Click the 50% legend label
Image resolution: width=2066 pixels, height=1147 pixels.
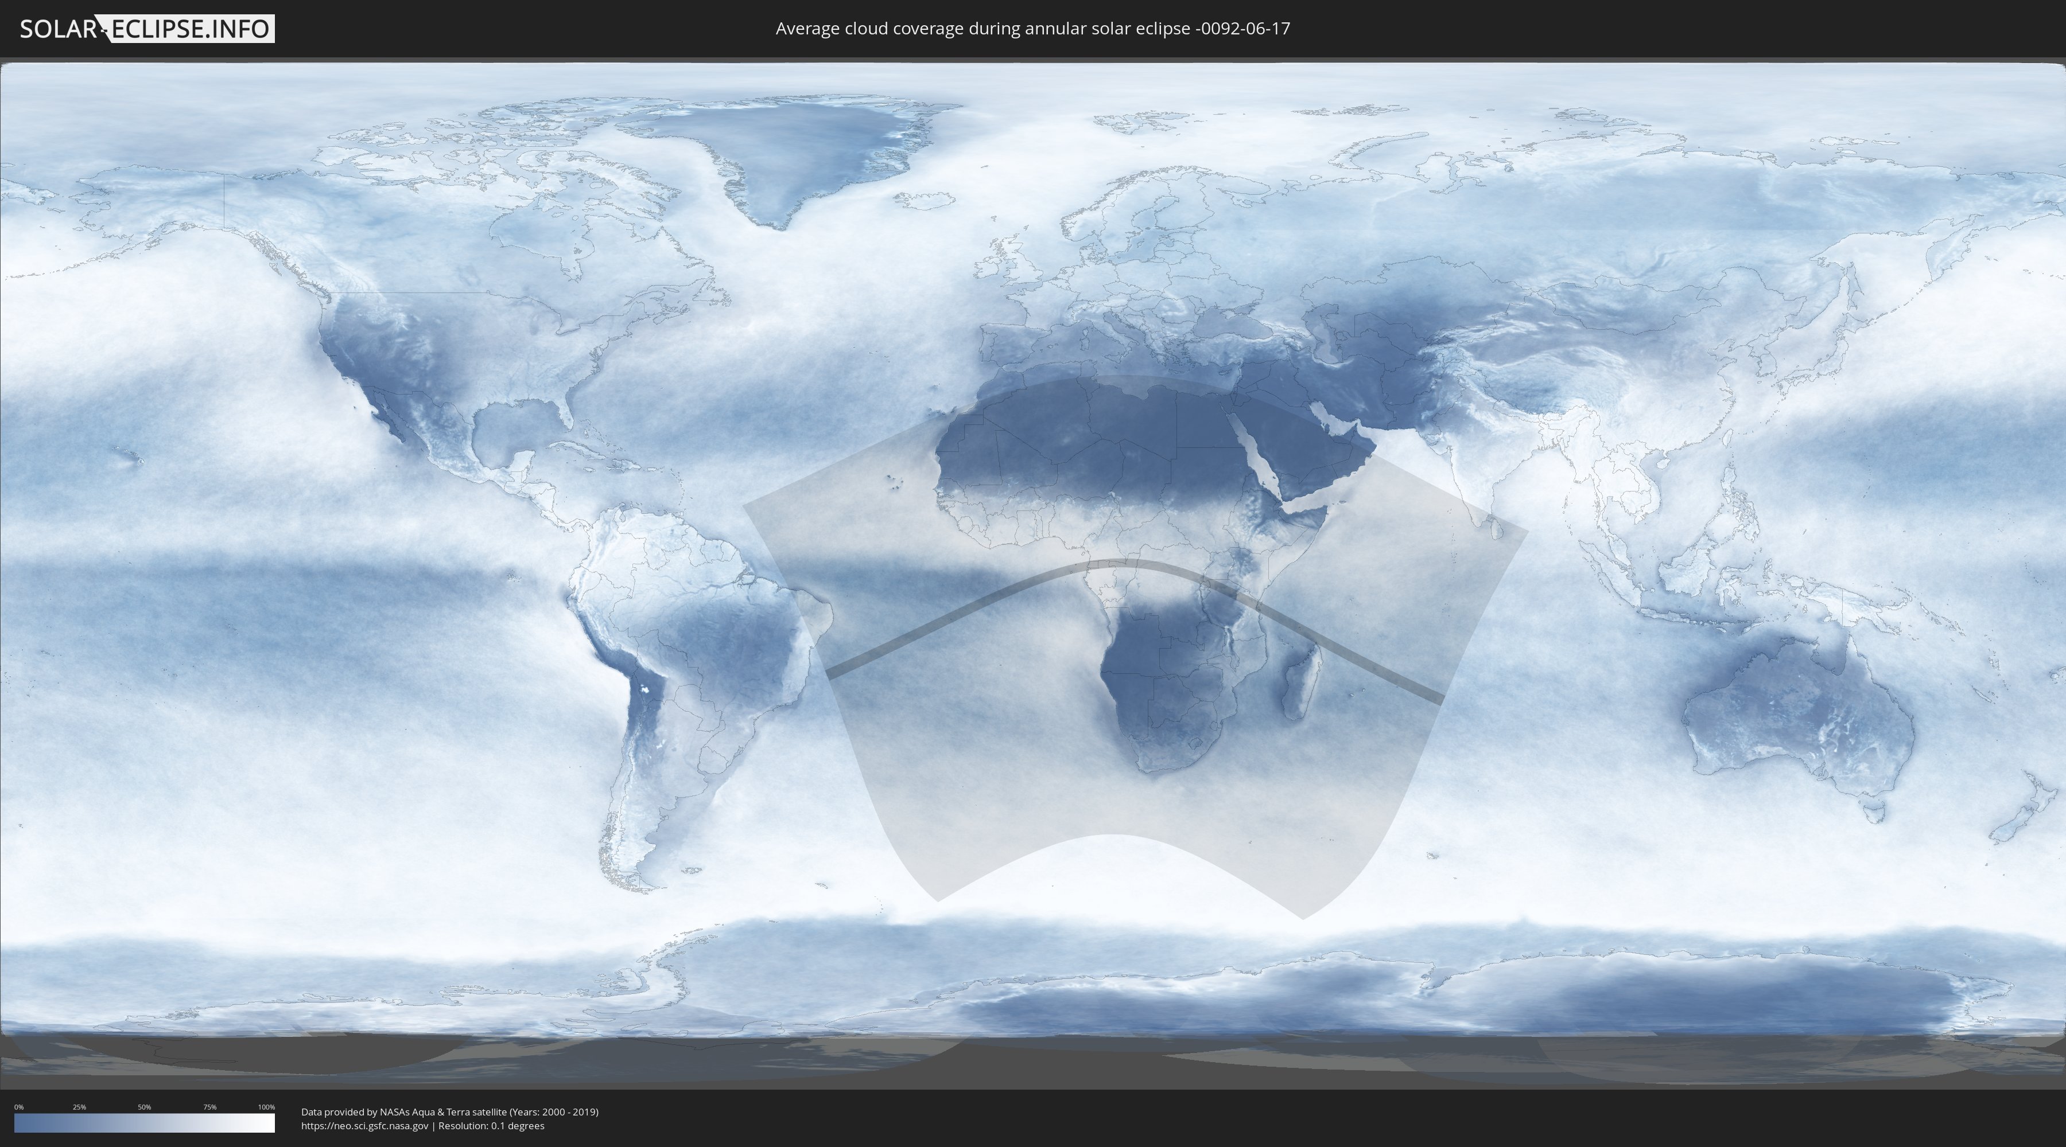pyautogui.click(x=145, y=1107)
